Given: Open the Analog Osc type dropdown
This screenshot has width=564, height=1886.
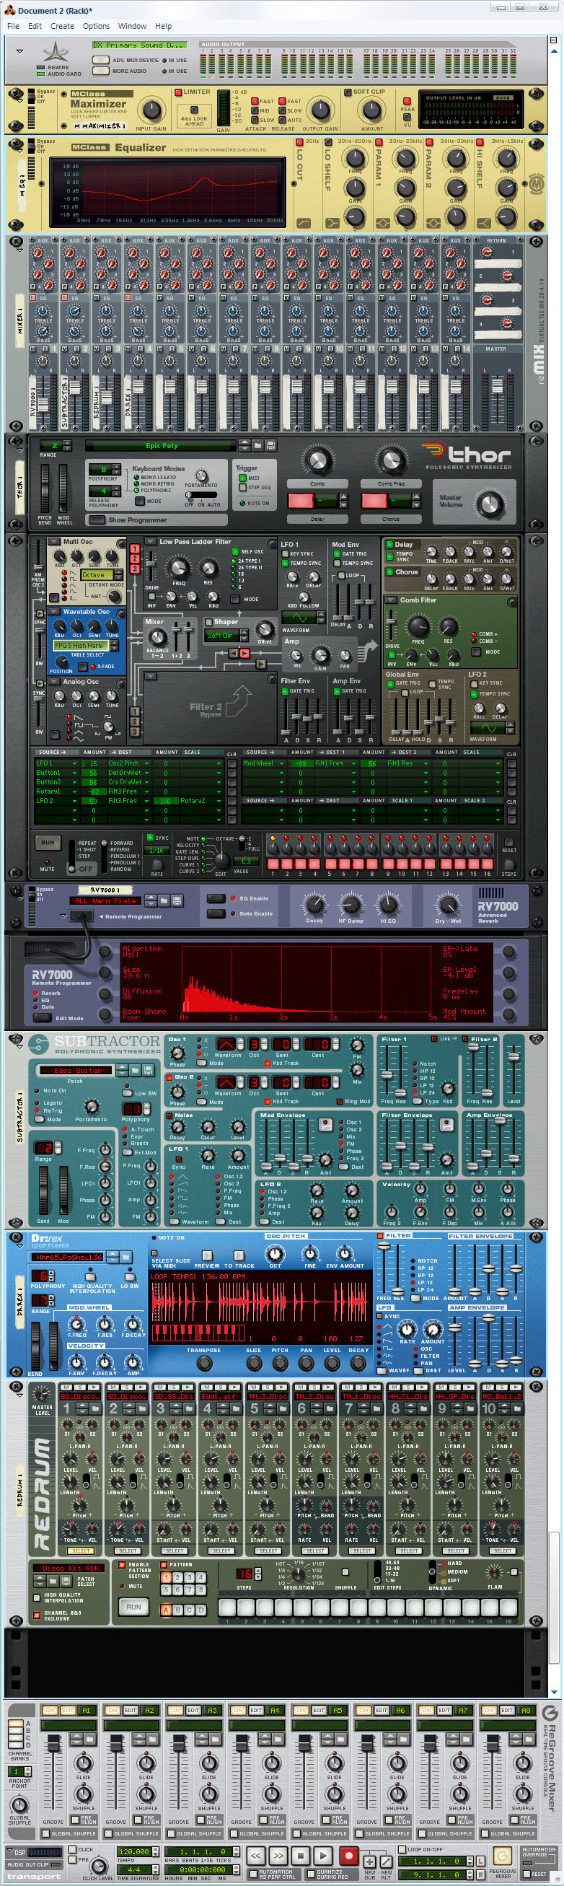Looking at the screenshot, I should pyautogui.click(x=53, y=682).
